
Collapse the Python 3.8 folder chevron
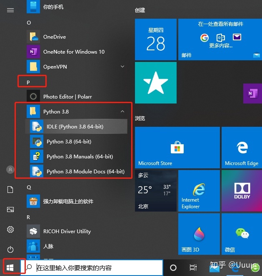point(122,111)
